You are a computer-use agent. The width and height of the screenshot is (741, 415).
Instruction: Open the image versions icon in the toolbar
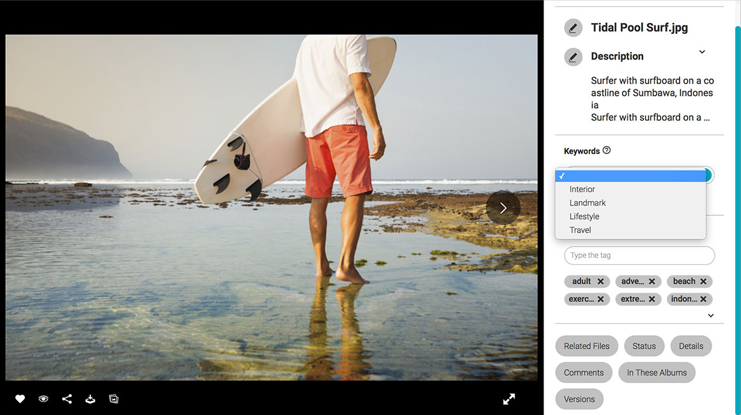pos(113,398)
